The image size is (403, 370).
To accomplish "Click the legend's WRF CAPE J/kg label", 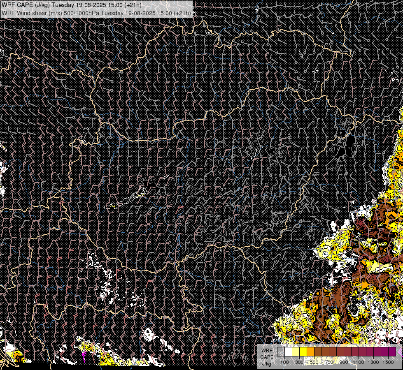I will pos(267,357).
